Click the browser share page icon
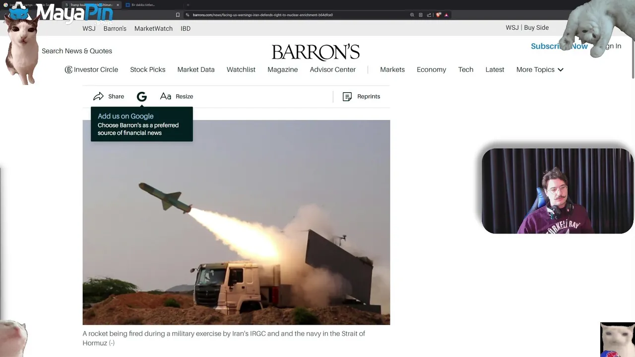Image resolution: width=635 pixels, height=357 pixels. pos(429,15)
